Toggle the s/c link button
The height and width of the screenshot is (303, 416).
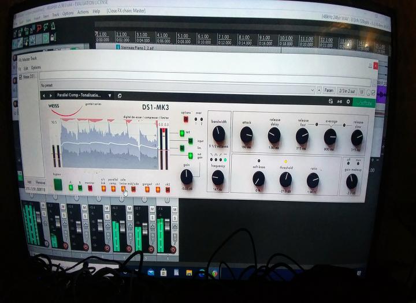(103, 189)
